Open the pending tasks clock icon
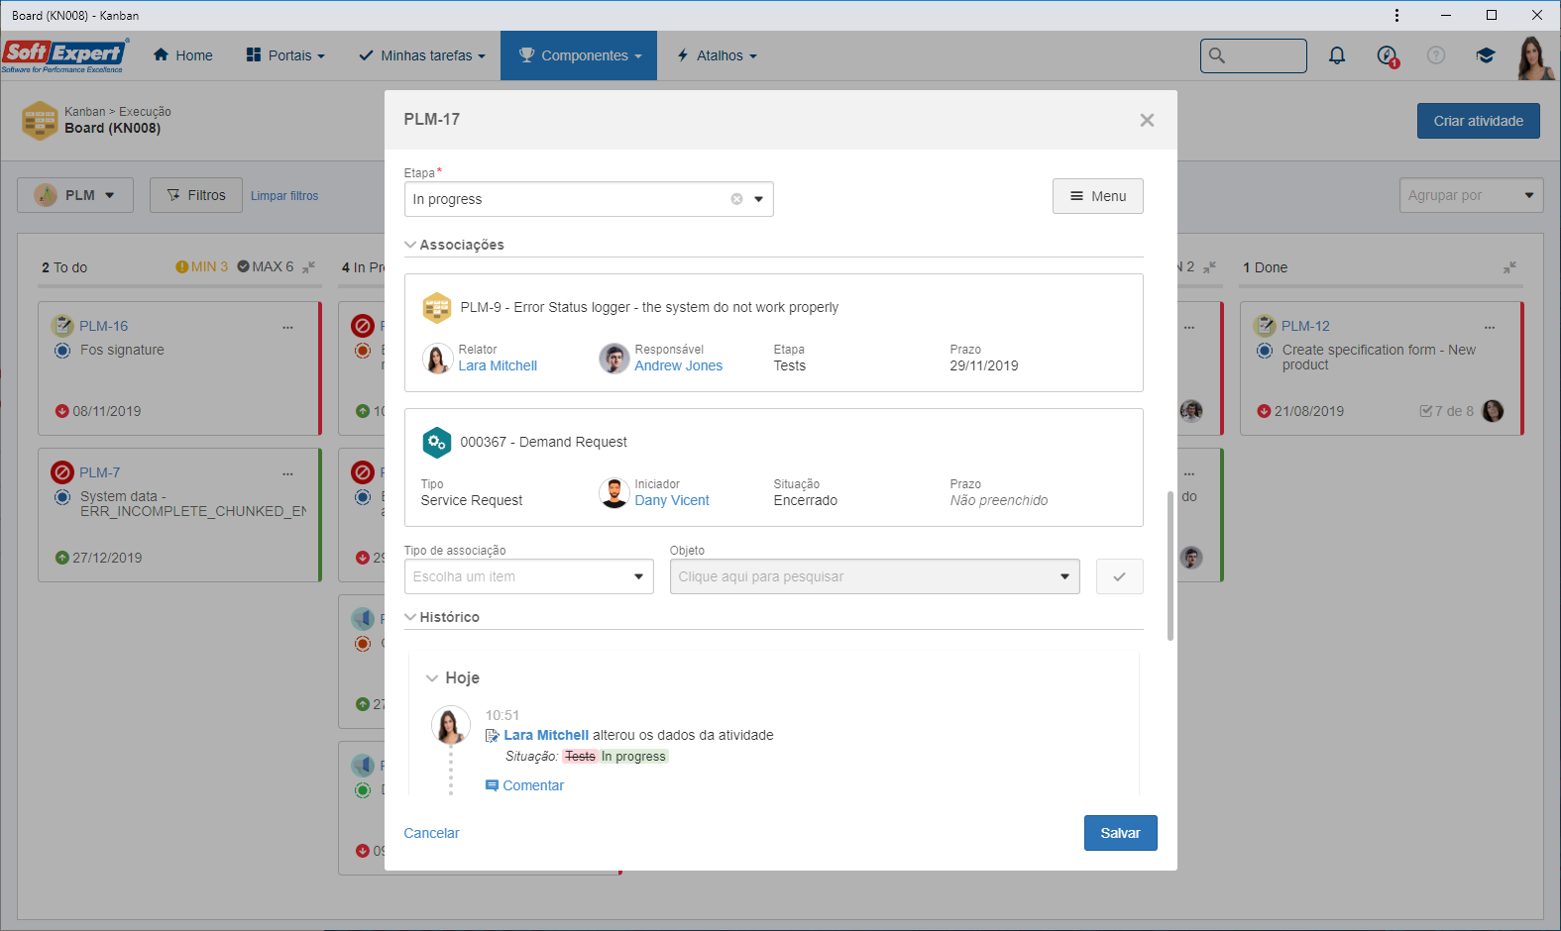This screenshot has width=1561, height=931. 1387,55
